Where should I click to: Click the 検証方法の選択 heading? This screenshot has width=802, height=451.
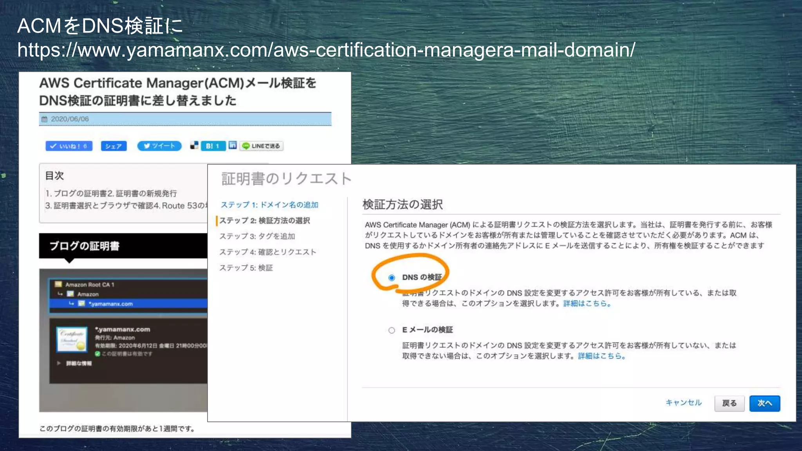[403, 204]
